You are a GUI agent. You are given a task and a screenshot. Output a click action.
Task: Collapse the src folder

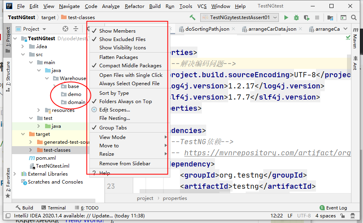(23, 55)
